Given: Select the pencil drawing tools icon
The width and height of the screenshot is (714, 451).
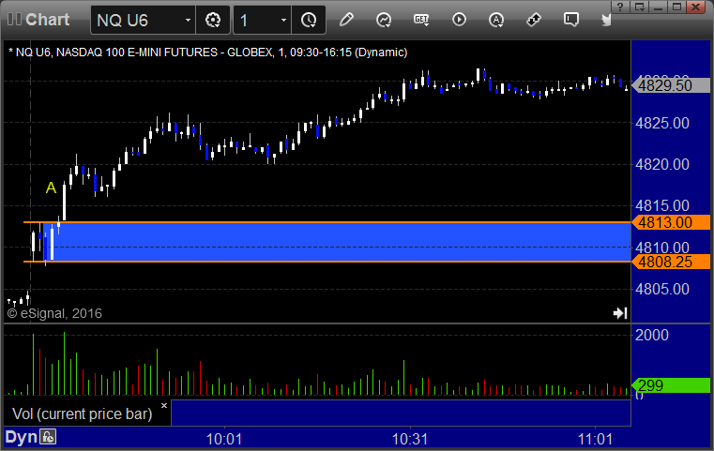Looking at the screenshot, I should tap(346, 20).
